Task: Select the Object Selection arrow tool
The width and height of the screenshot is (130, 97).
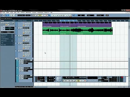Action: coord(50,15)
